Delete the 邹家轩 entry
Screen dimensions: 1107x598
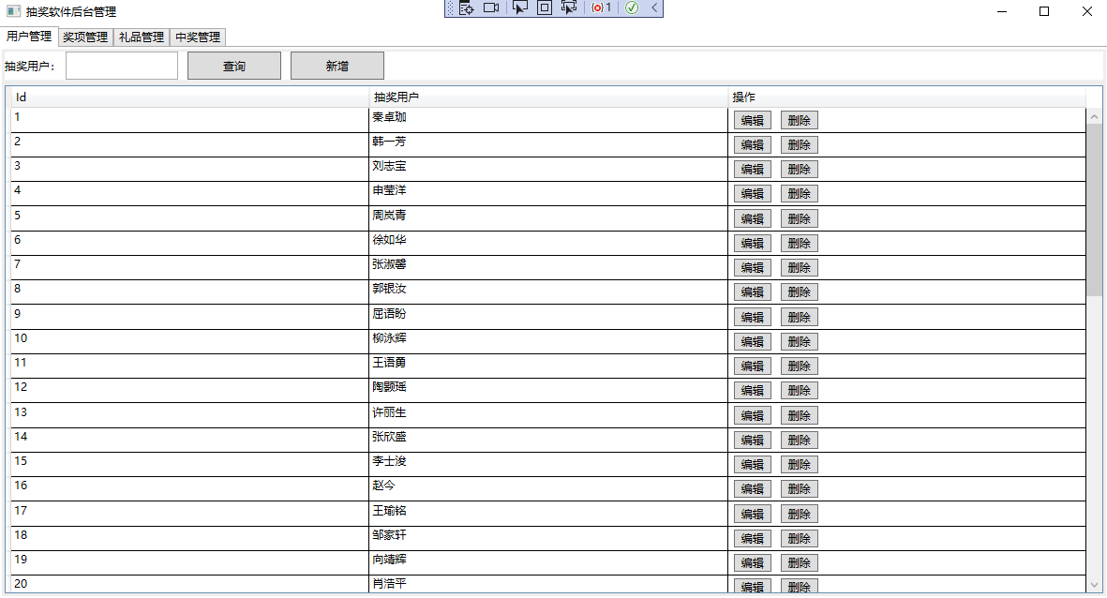click(800, 538)
